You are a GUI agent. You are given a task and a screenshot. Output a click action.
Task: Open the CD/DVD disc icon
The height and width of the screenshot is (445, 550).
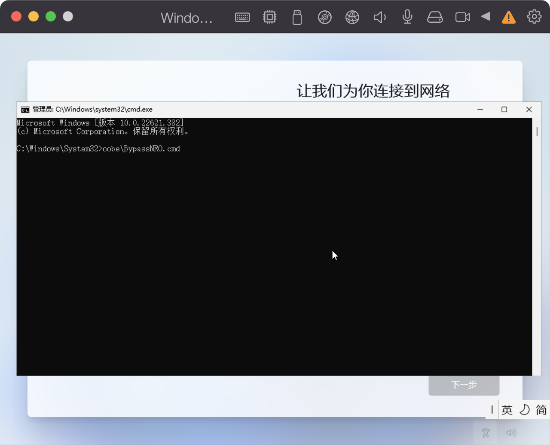click(x=324, y=17)
